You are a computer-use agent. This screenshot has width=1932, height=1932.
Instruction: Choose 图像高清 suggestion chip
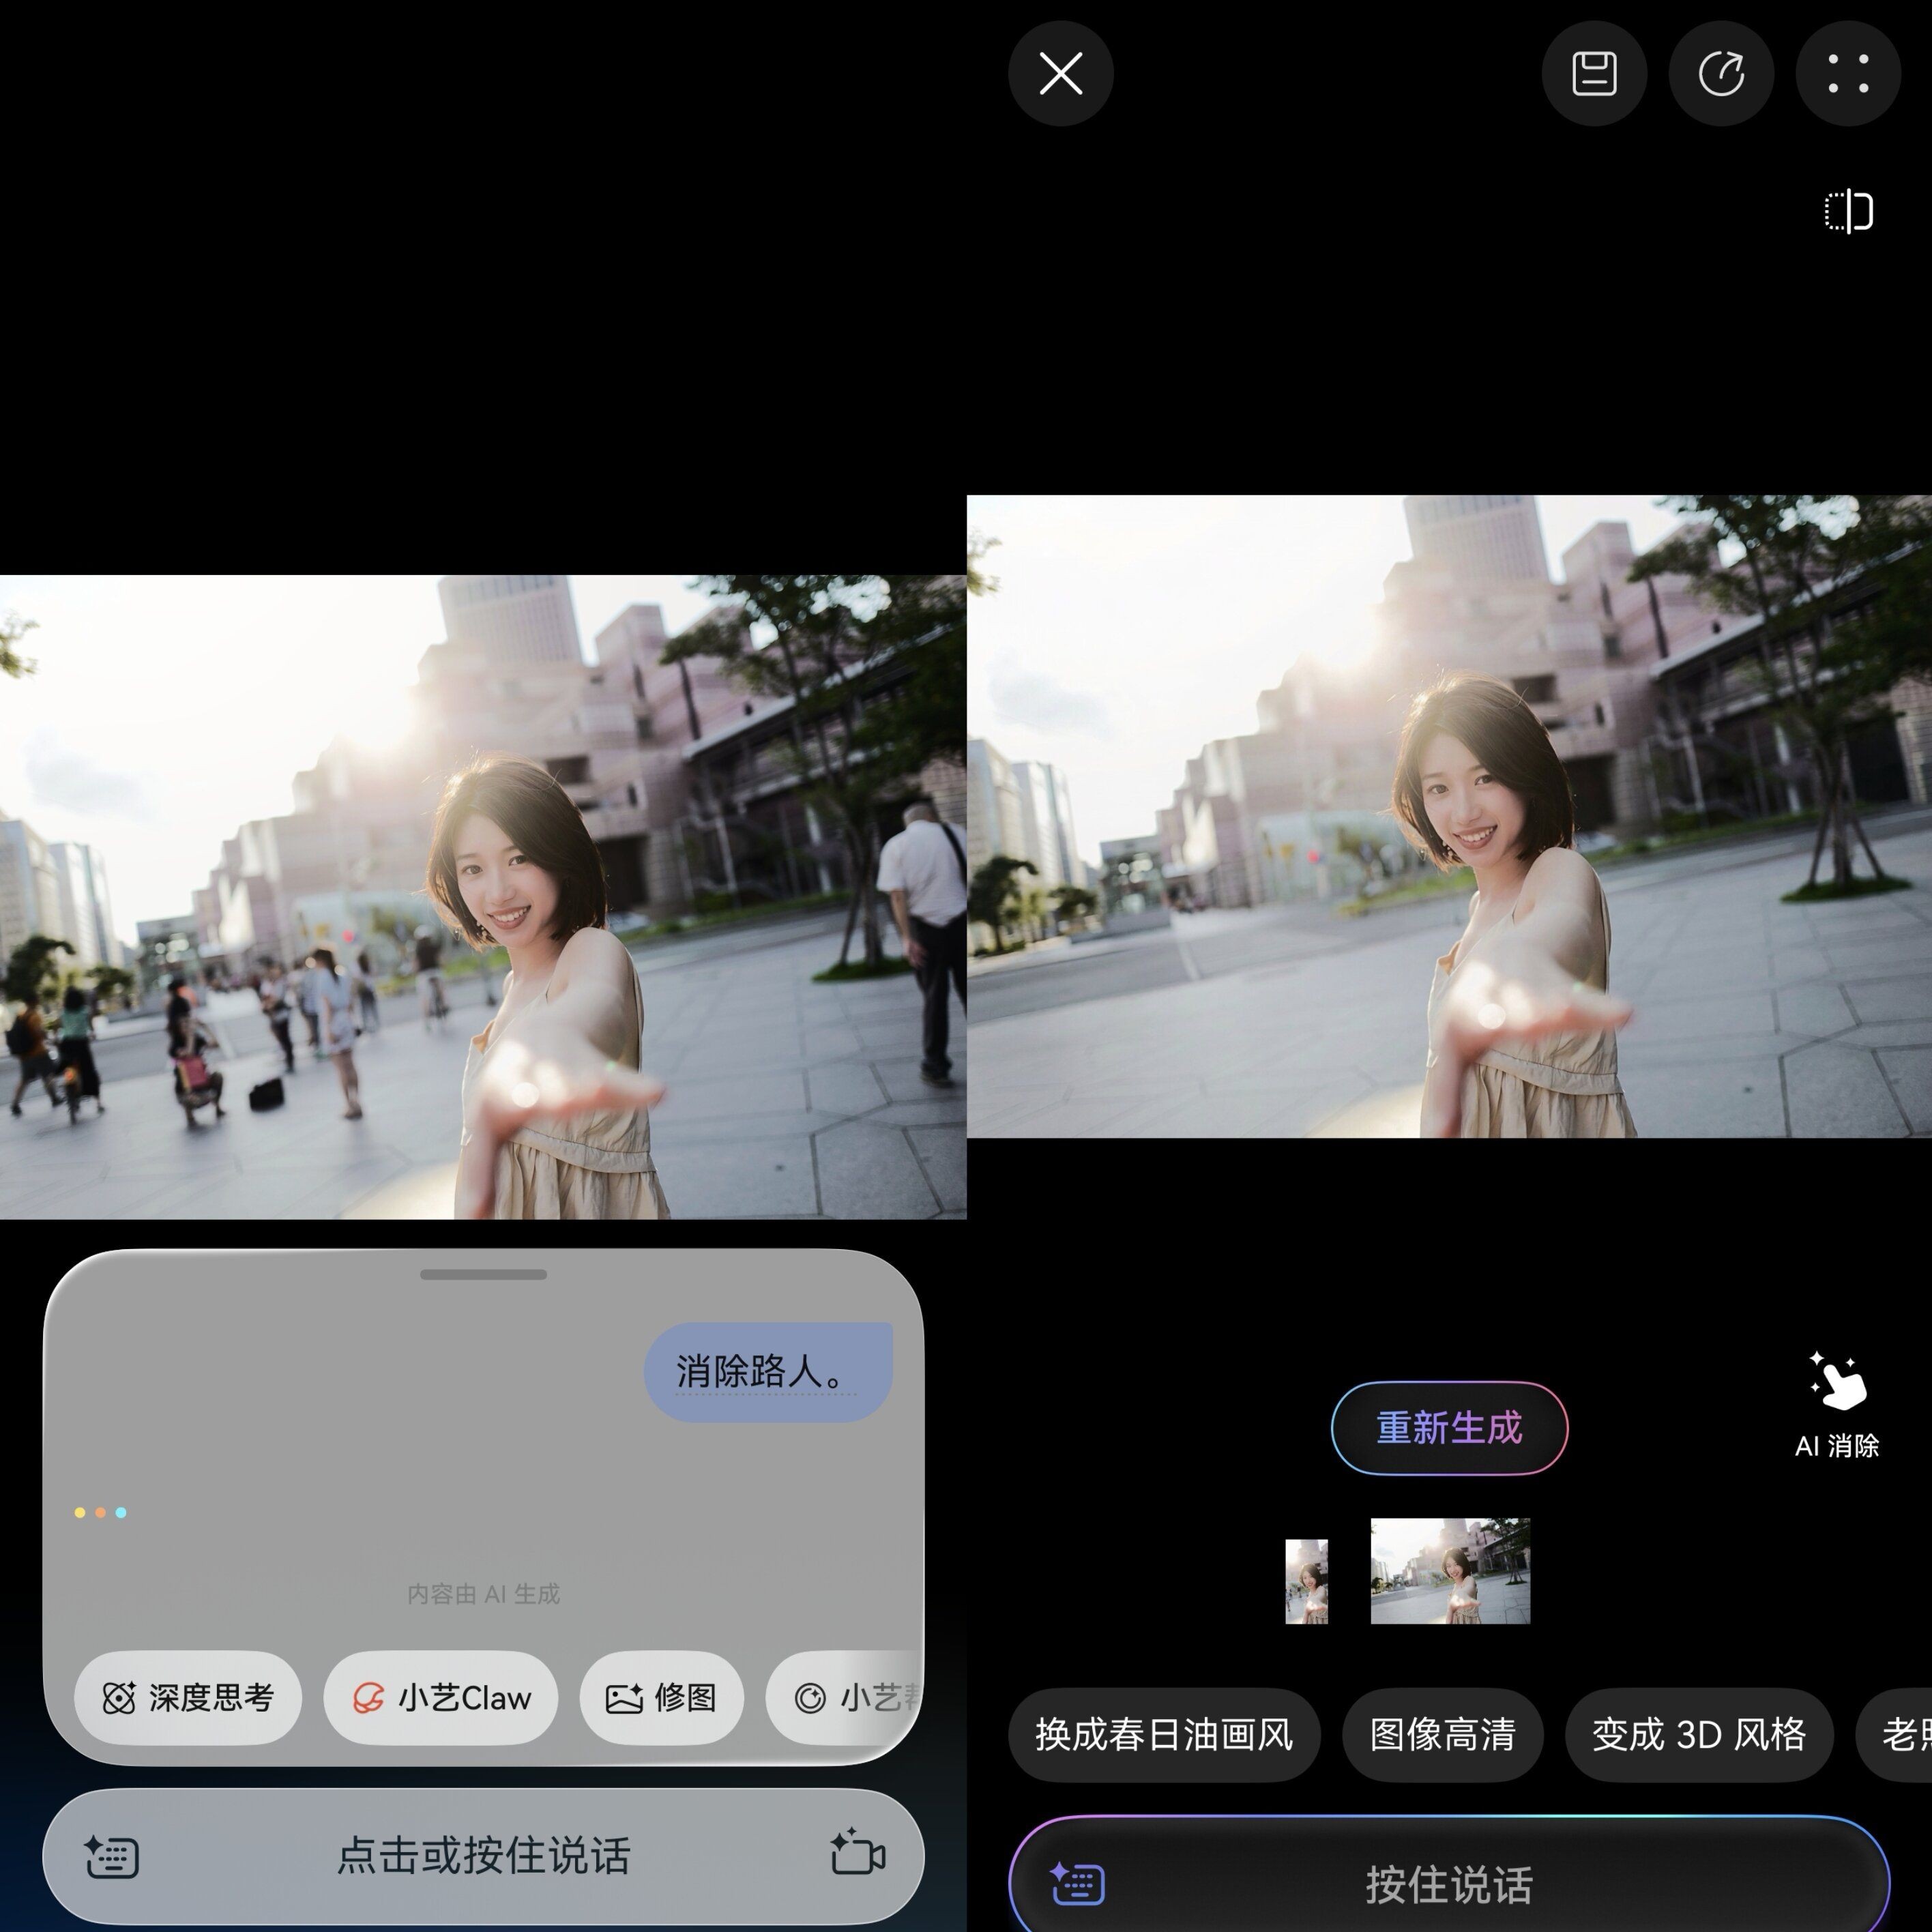[x=1442, y=1735]
